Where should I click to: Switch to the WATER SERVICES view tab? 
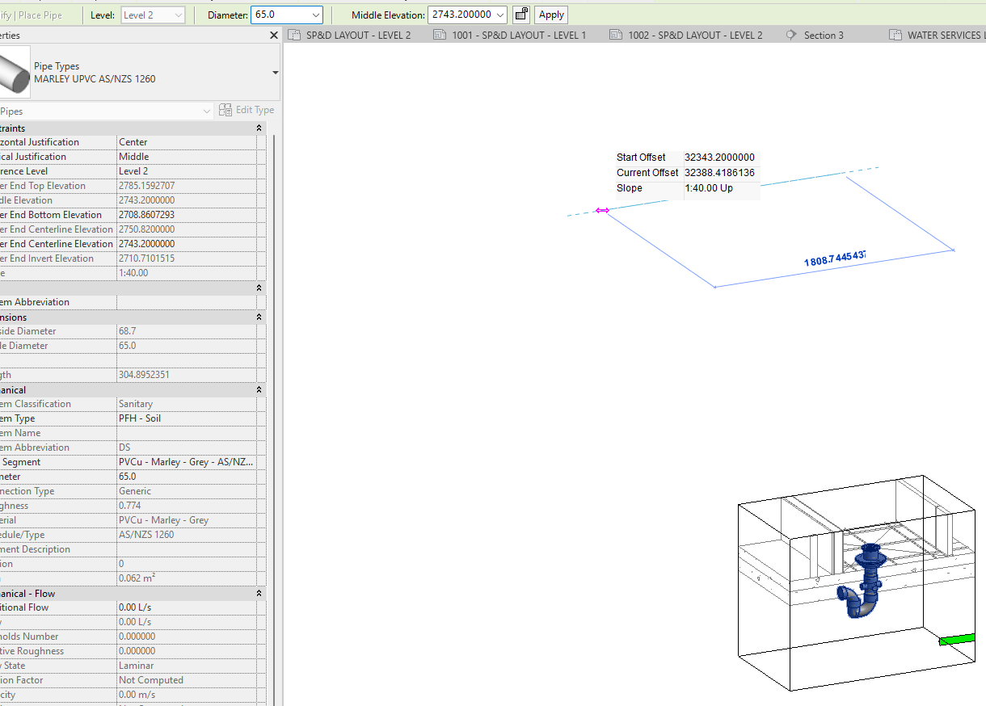click(x=936, y=35)
